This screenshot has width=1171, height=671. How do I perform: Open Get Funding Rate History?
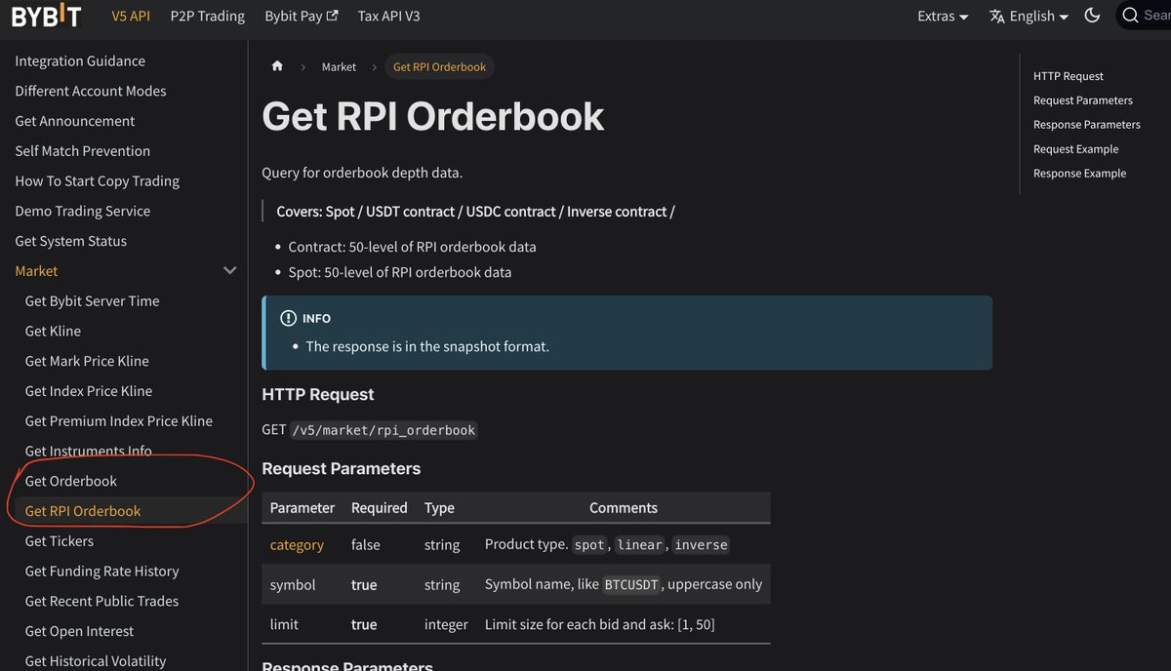101,571
